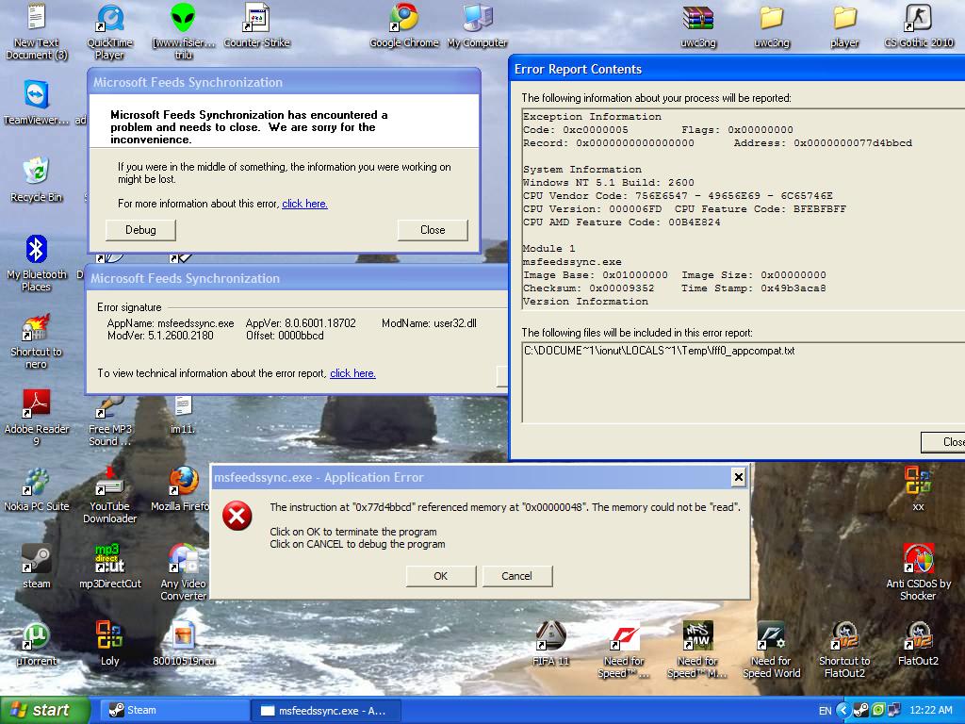Open Adobe Reader 9
Viewport: 965px width, 724px height.
click(37, 418)
